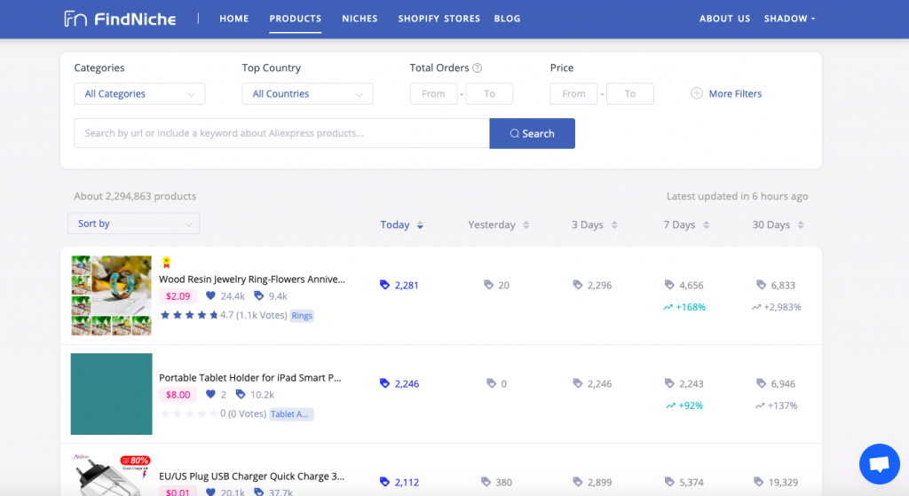Click the '0 (0 Votes)' rating text

click(243, 413)
